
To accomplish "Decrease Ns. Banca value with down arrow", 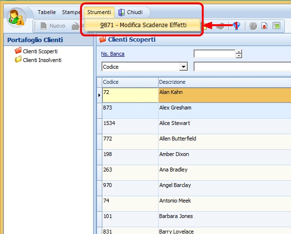I will pos(238,56).
